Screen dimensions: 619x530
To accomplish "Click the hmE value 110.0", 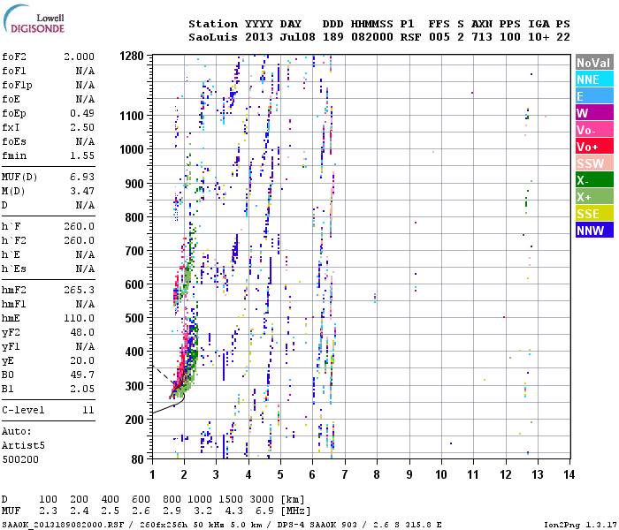I will click(79, 318).
